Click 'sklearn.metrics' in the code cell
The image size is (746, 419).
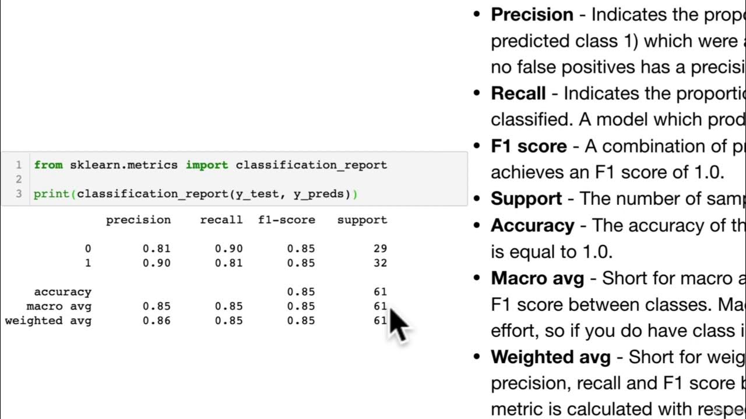tap(124, 165)
